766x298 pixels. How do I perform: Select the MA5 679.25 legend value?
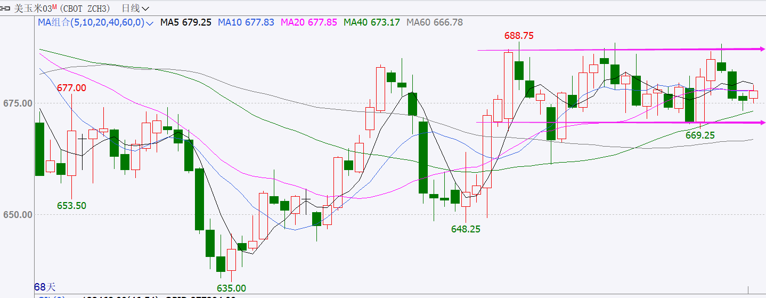click(x=186, y=22)
